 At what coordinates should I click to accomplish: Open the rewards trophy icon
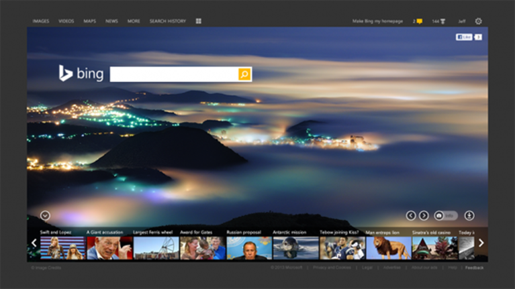pyautogui.click(x=442, y=21)
